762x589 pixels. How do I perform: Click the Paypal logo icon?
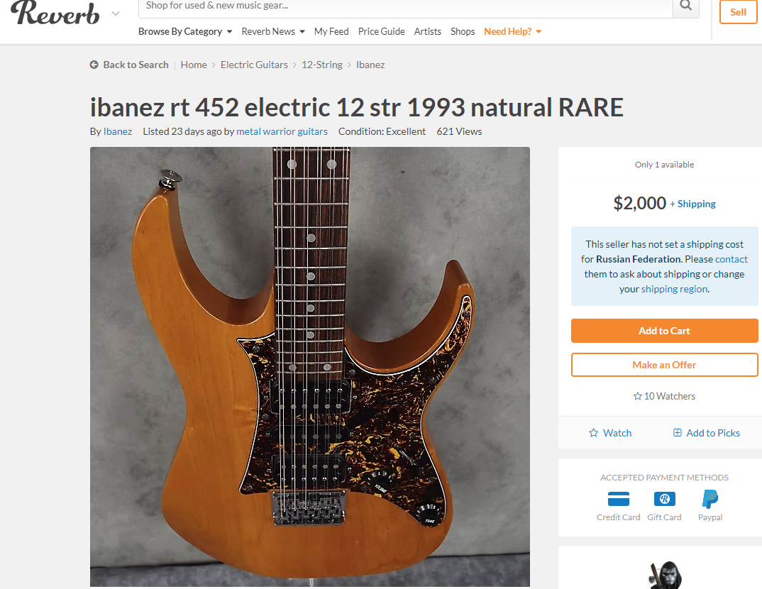click(x=710, y=499)
